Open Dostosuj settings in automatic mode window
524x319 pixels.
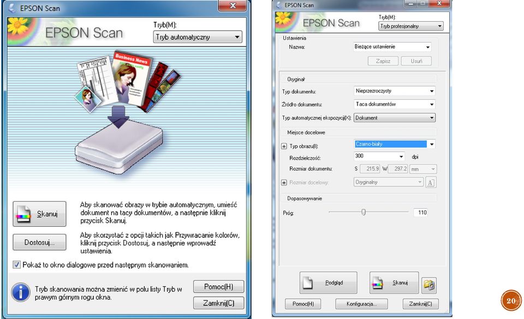point(39,242)
